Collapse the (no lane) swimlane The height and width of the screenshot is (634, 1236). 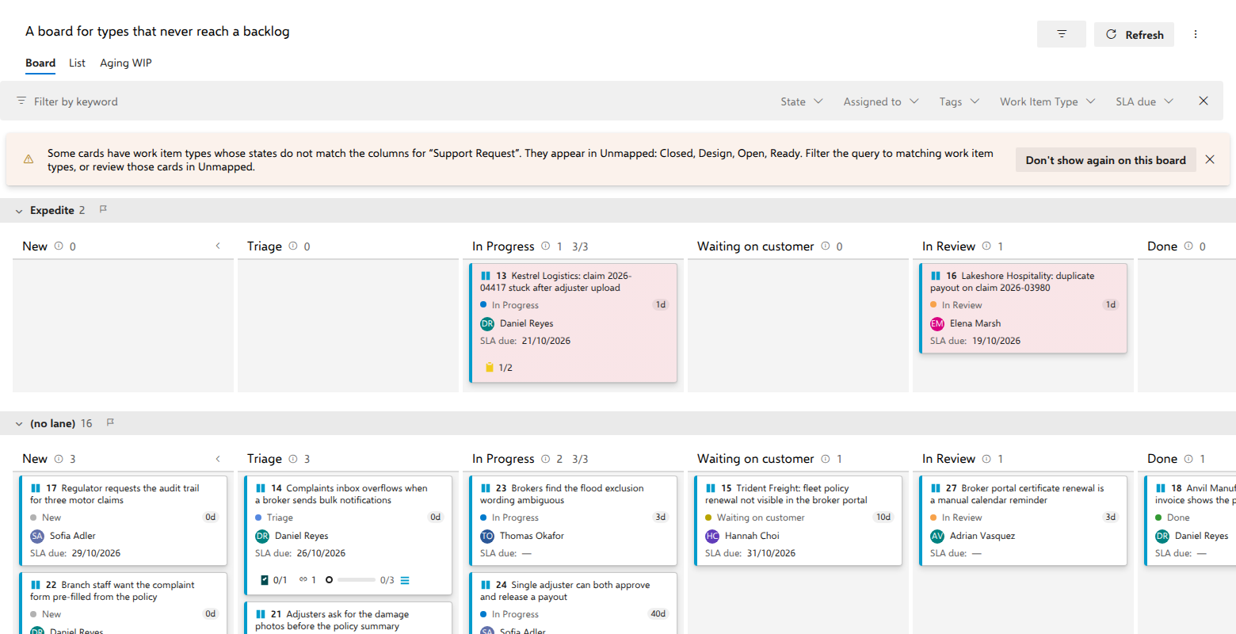tap(19, 424)
